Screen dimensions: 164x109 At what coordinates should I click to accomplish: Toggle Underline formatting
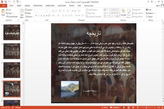pos(41,16)
